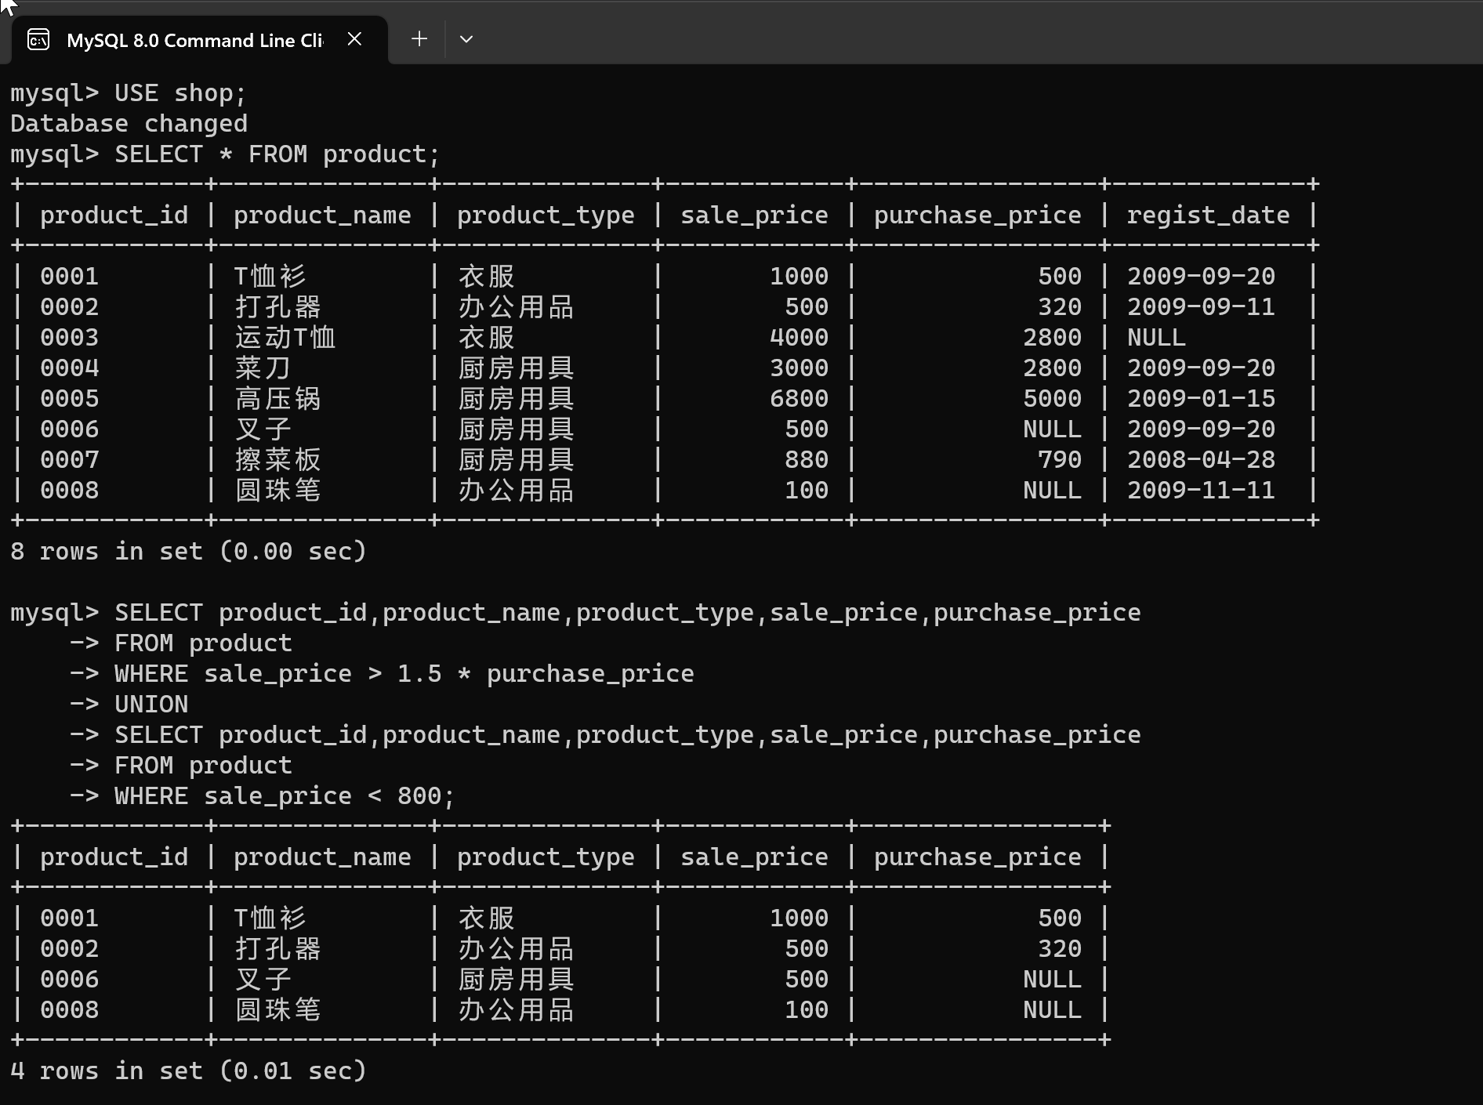The width and height of the screenshot is (1483, 1105).
Task: Click the 'sale_price < 800' condition text
Action: (x=323, y=796)
